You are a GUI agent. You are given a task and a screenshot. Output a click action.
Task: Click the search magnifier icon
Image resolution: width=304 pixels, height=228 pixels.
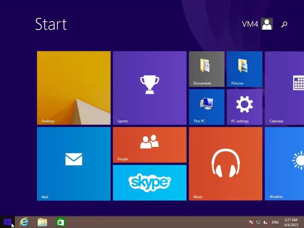(x=284, y=24)
